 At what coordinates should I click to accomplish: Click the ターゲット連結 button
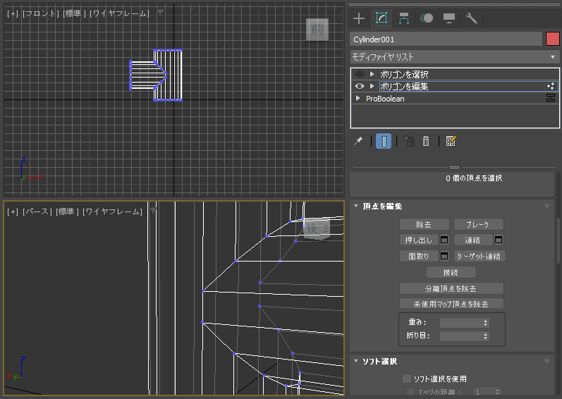tap(479, 256)
